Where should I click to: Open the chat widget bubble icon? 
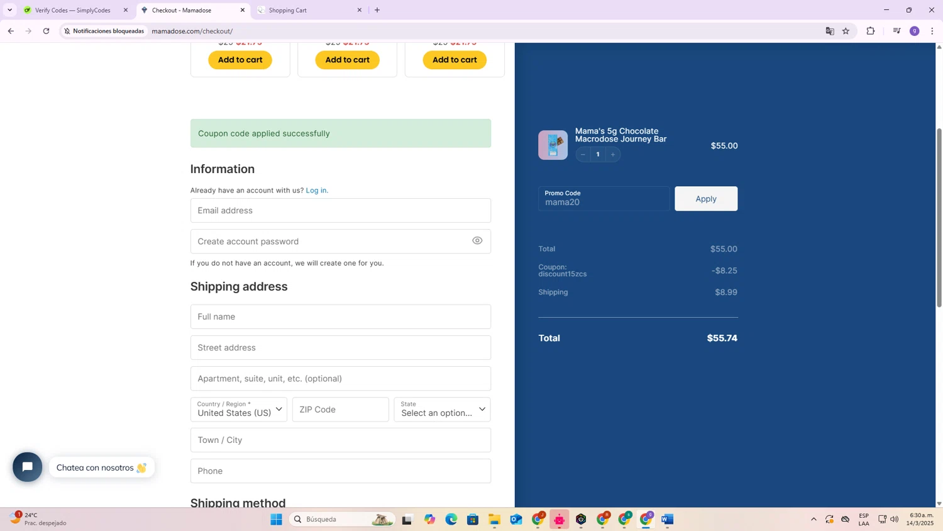(28, 467)
